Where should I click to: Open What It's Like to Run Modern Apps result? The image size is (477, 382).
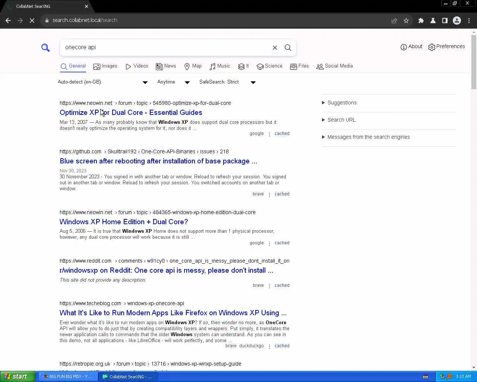coord(173,313)
